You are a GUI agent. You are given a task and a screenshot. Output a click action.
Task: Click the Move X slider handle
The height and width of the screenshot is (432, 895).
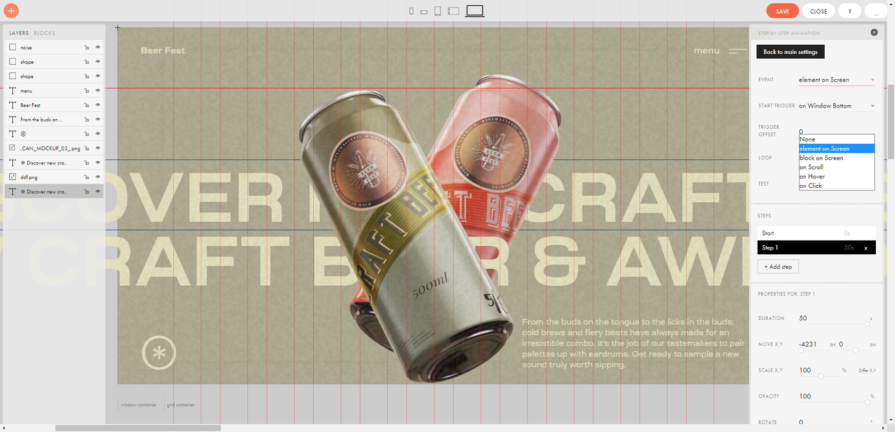coord(801,350)
